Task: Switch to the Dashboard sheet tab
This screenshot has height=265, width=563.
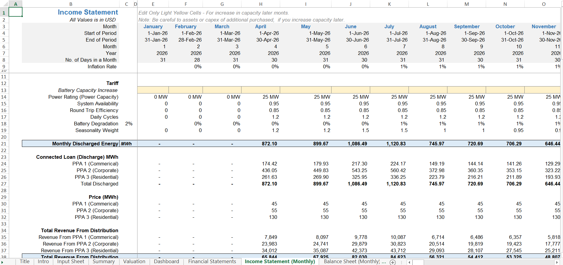Action: pyautogui.click(x=166, y=262)
